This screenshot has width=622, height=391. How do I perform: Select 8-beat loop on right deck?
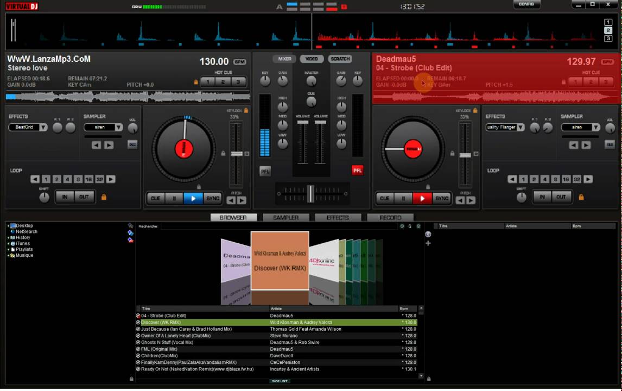555,179
